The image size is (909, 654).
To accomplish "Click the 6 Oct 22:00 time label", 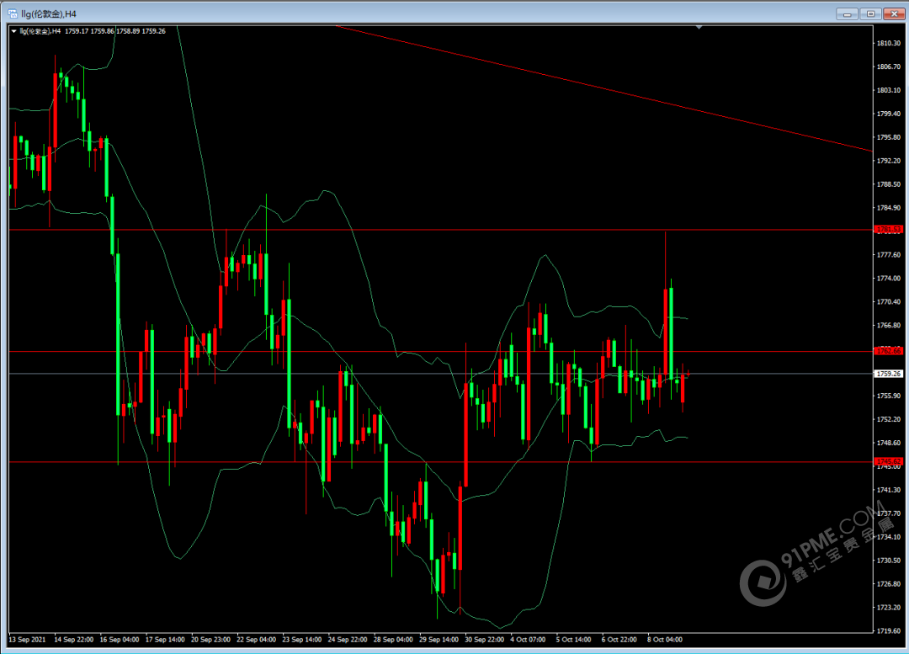I will (x=619, y=640).
